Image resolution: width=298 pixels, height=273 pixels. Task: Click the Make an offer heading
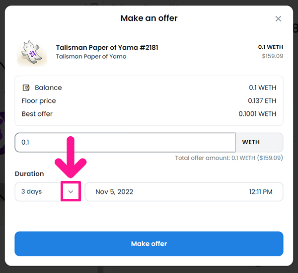click(149, 18)
